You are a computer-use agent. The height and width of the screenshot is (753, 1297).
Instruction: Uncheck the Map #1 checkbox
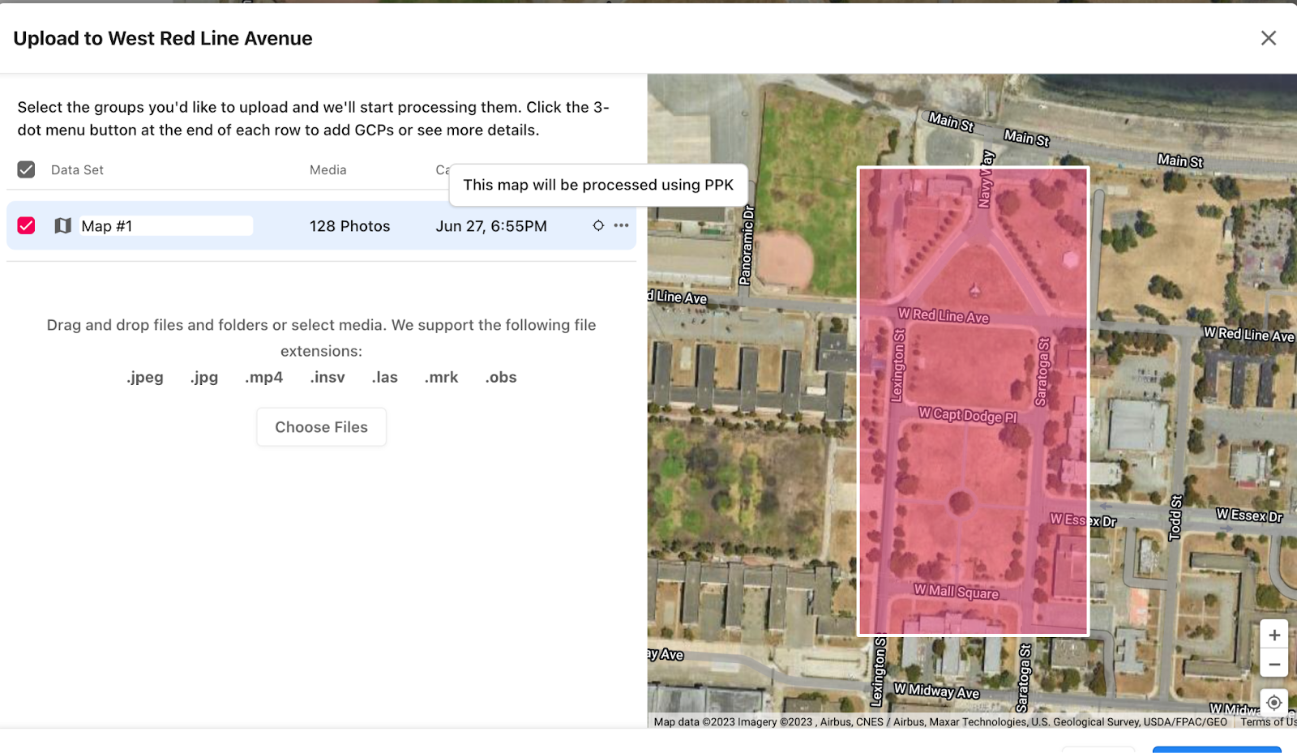[26, 225]
